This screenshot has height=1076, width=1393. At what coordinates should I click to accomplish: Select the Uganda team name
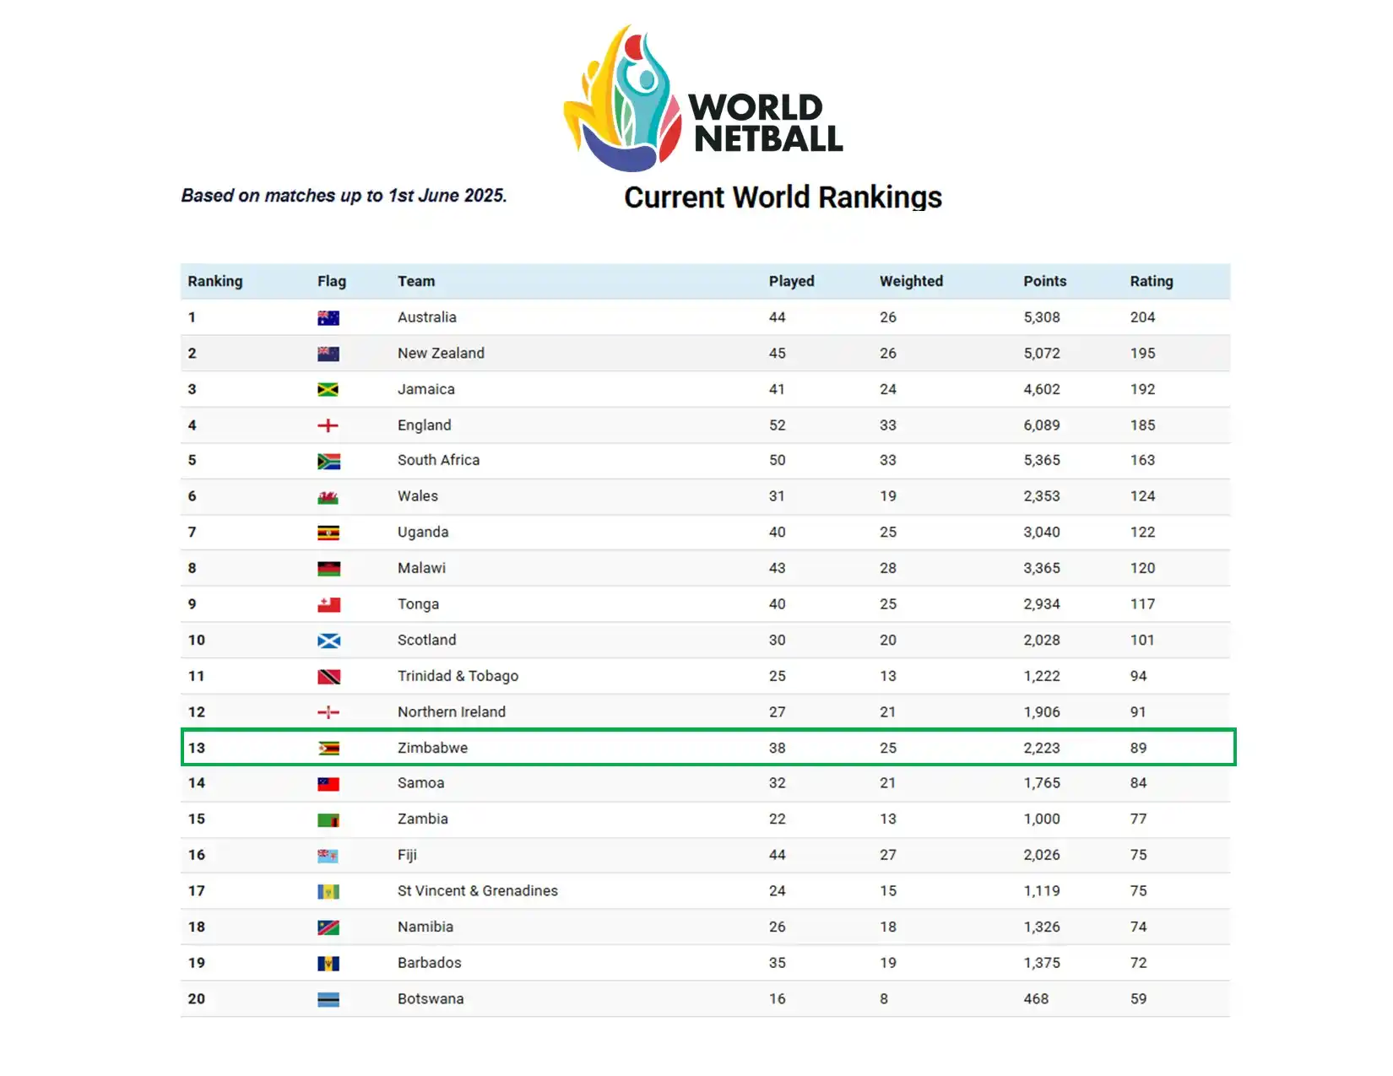point(422,533)
